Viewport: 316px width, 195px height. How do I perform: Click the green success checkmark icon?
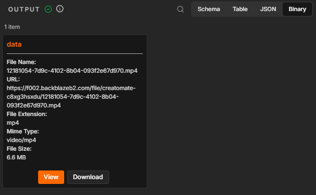48,9
